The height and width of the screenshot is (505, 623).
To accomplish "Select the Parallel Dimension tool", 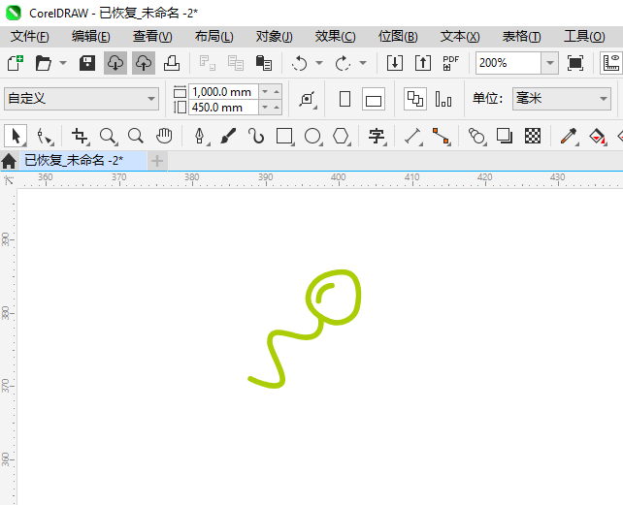I will click(412, 136).
